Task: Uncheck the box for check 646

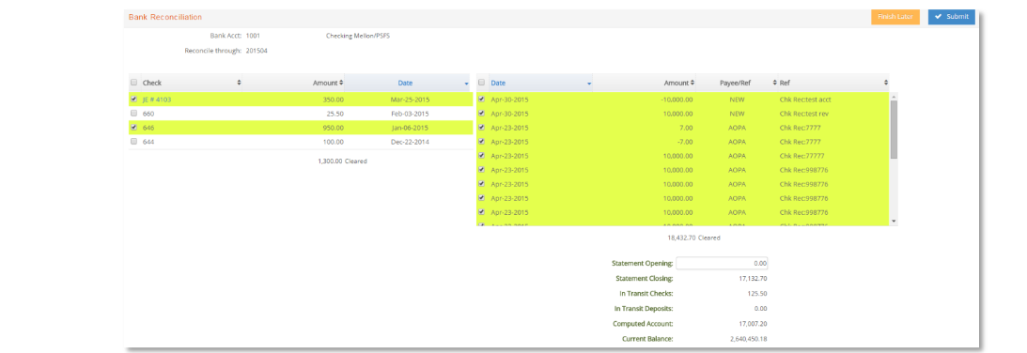Action: (x=134, y=128)
